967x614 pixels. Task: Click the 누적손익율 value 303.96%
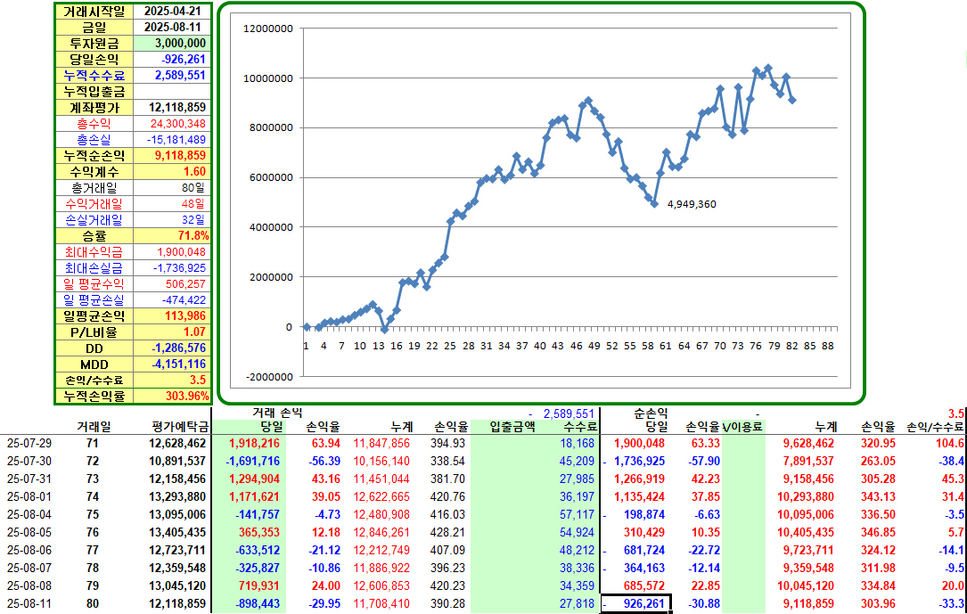[x=172, y=396]
